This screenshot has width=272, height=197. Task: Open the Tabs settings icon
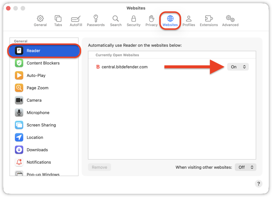(x=58, y=18)
